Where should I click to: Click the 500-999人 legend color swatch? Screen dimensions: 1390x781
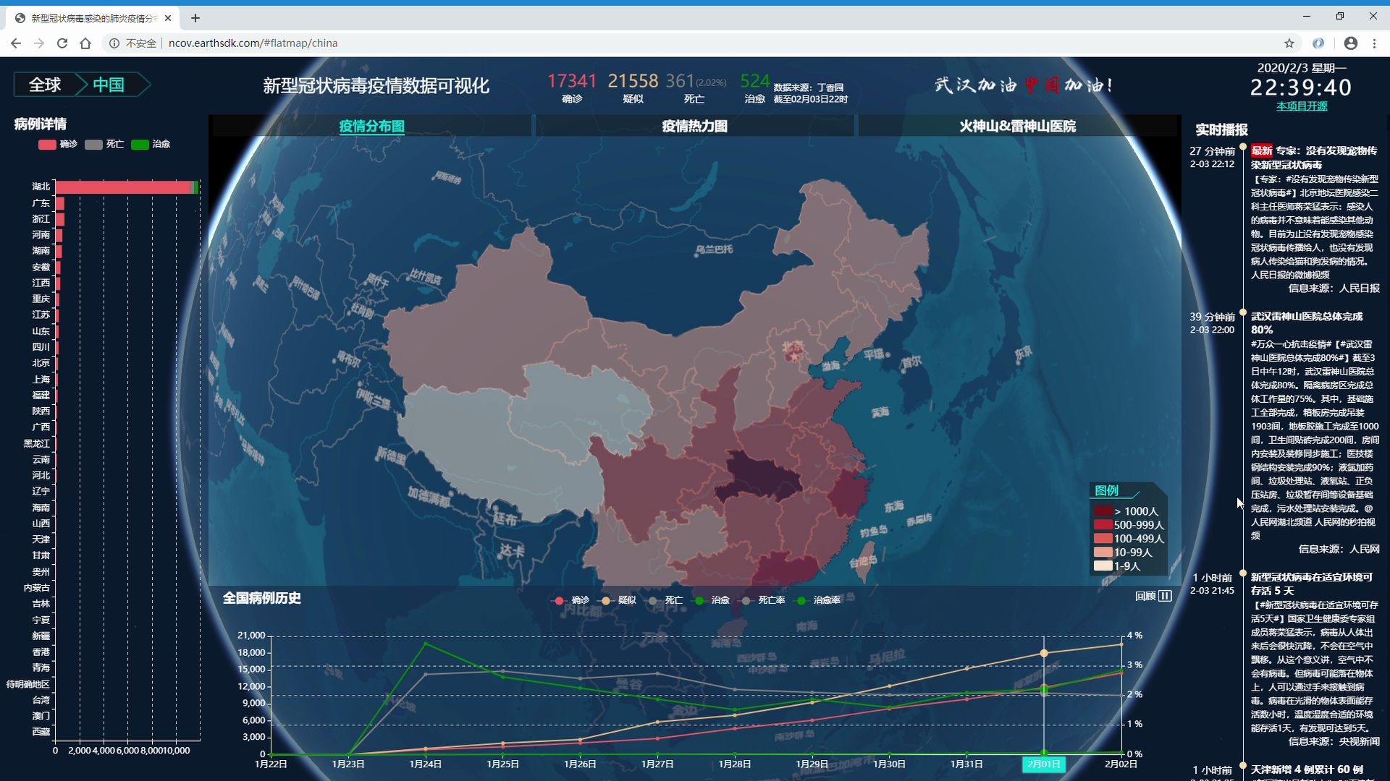[1103, 525]
